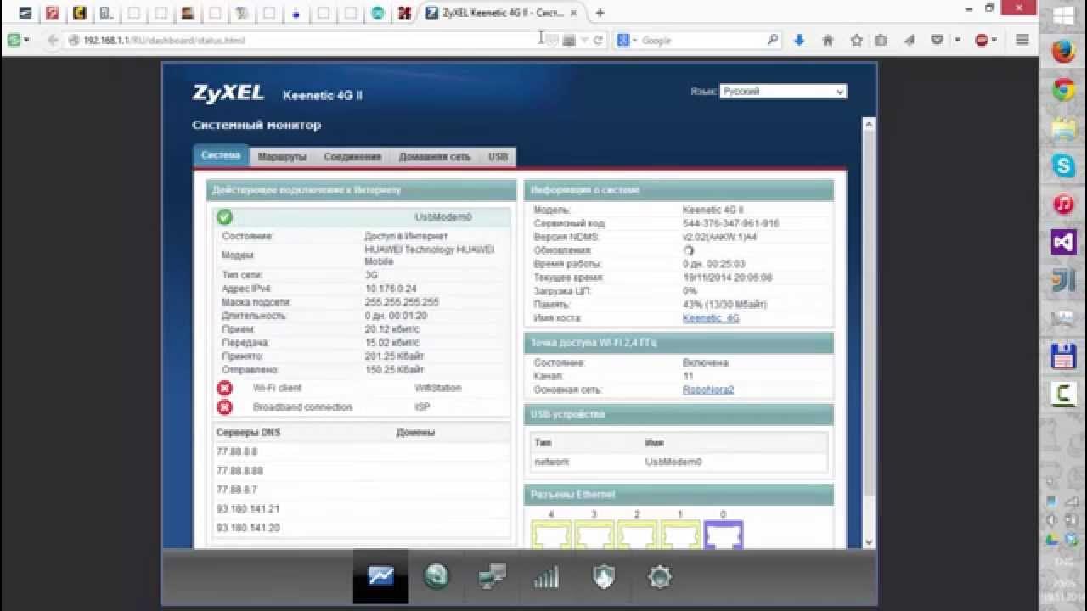Screen dimensions: 1087x611
Task: Open Visual Studio from the taskbar
Action: pos(1064,243)
